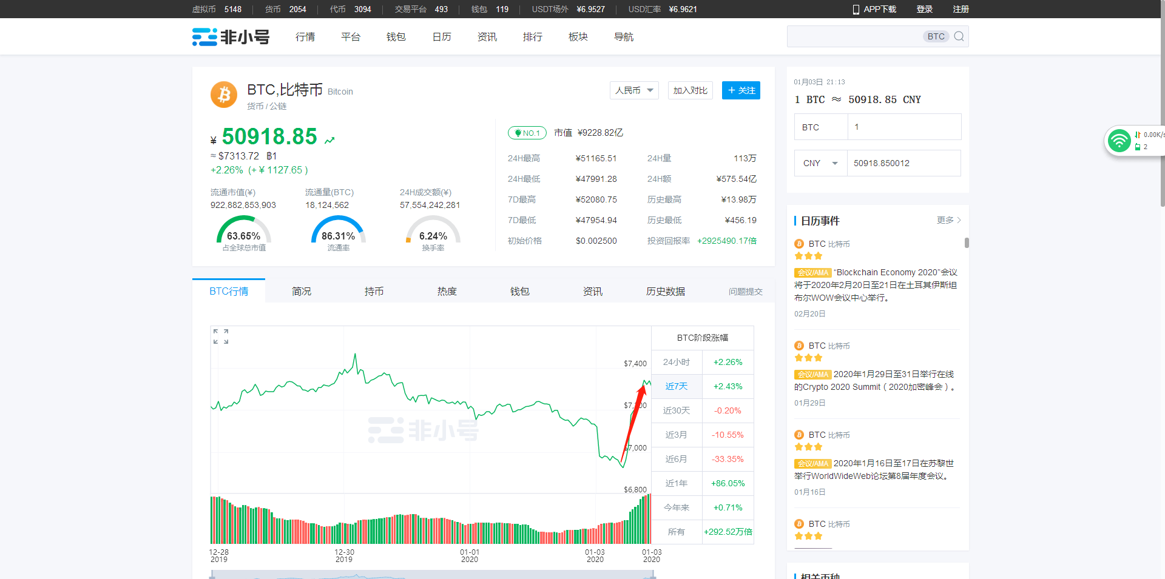The image size is (1165, 579).
Task: Click the Bitcoin icon on the 01月29日 event
Action: (x=799, y=346)
